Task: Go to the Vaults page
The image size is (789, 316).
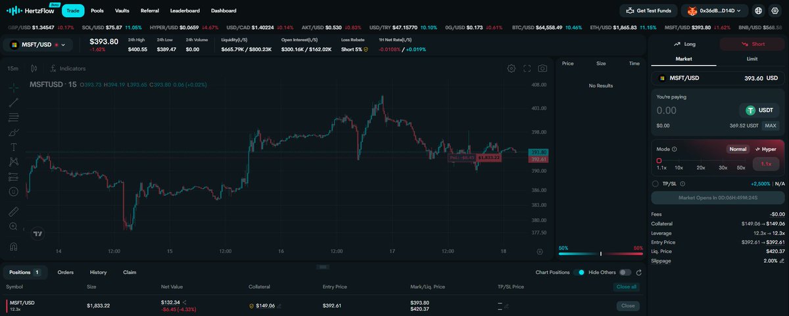Action: [x=122, y=11]
